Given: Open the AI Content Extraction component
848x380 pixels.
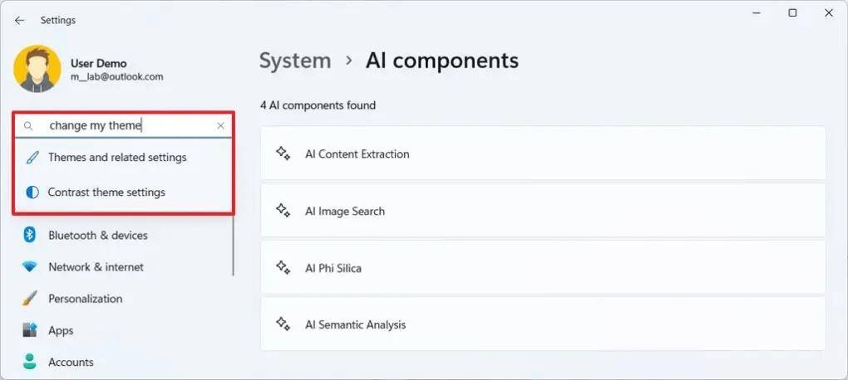Looking at the screenshot, I should pos(542,154).
